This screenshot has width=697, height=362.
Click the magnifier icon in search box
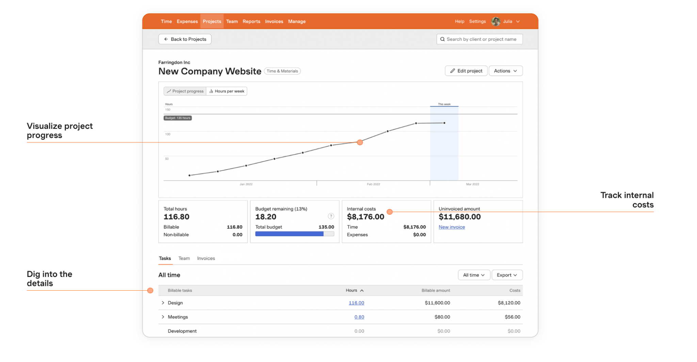click(x=442, y=39)
